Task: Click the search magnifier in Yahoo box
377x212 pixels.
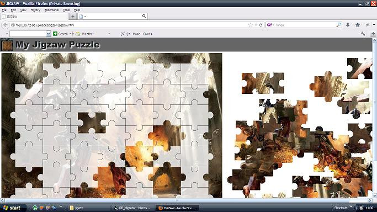Action: pos(338,25)
